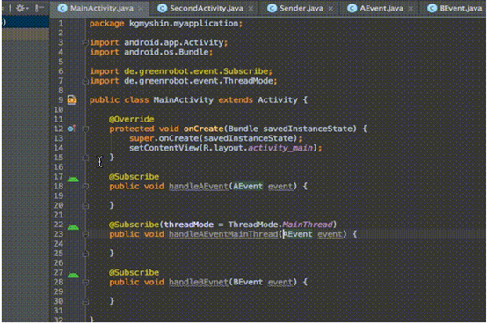Close the SecondActivity.java tab

coord(251,9)
